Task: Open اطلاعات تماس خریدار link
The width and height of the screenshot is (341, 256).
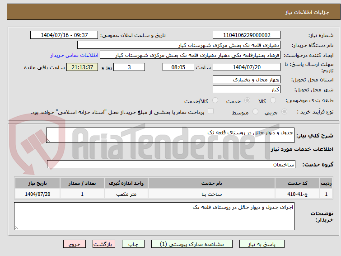Action: tap(75, 55)
